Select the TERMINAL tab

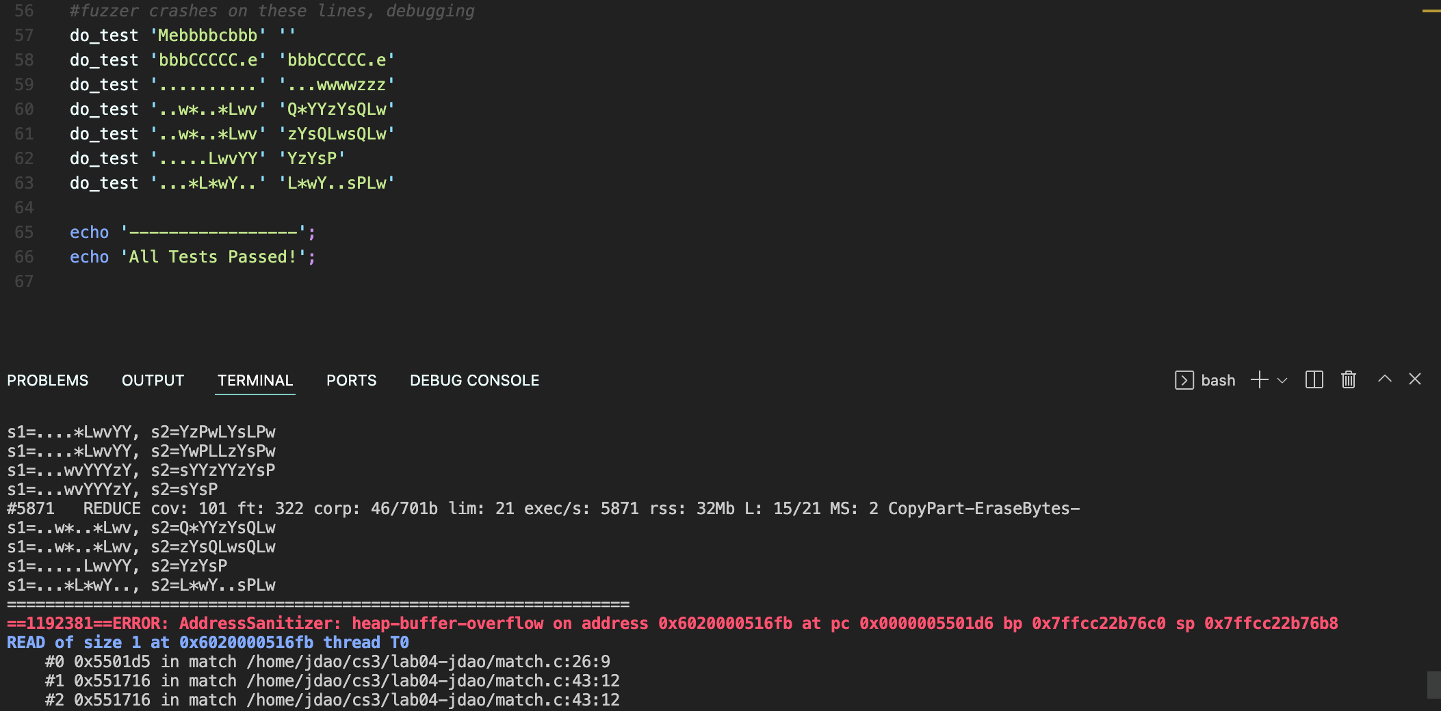[x=255, y=381]
